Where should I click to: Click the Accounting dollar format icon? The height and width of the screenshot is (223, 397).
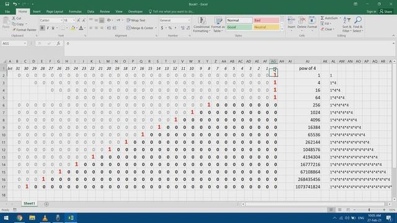pos(162,28)
